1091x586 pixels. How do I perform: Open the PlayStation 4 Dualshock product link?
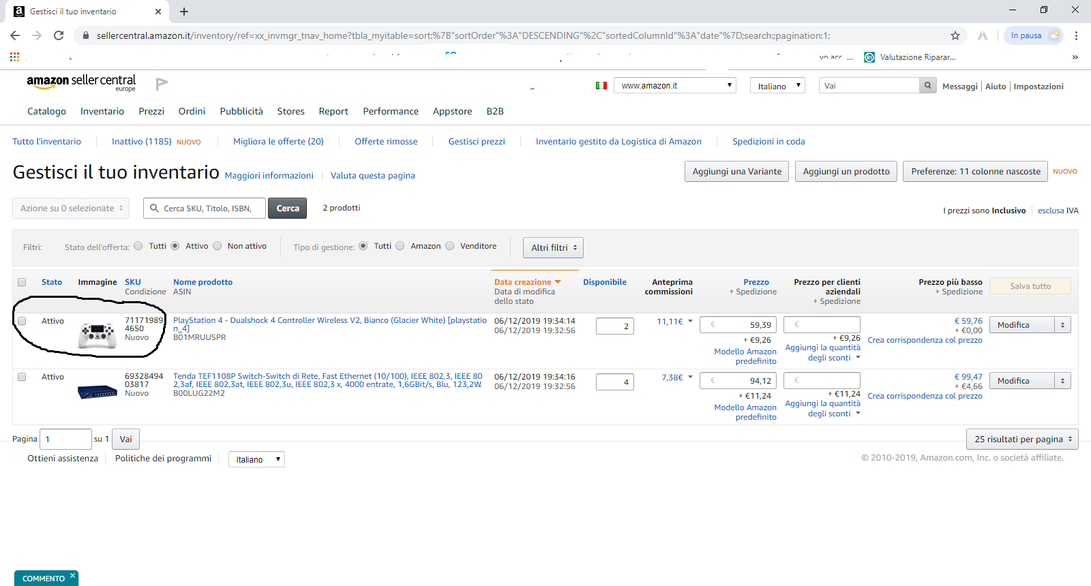[x=330, y=324]
